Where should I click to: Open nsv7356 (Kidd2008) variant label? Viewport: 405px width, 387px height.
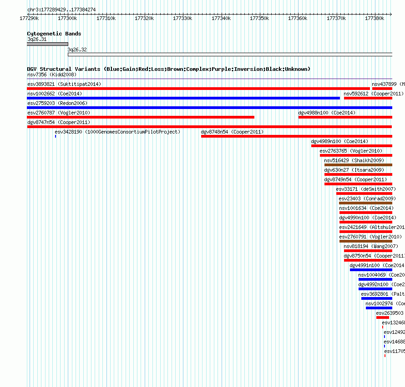tap(52, 74)
